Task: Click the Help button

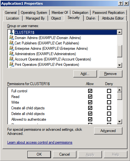Action: (x=116, y=154)
